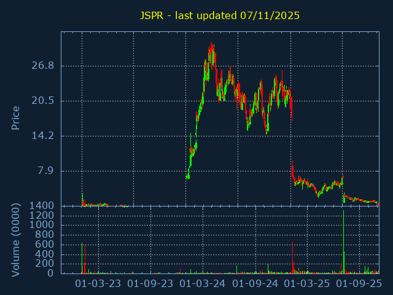
Task: Click the tall red volume bar in early 2025
Action: [x=292, y=258]
